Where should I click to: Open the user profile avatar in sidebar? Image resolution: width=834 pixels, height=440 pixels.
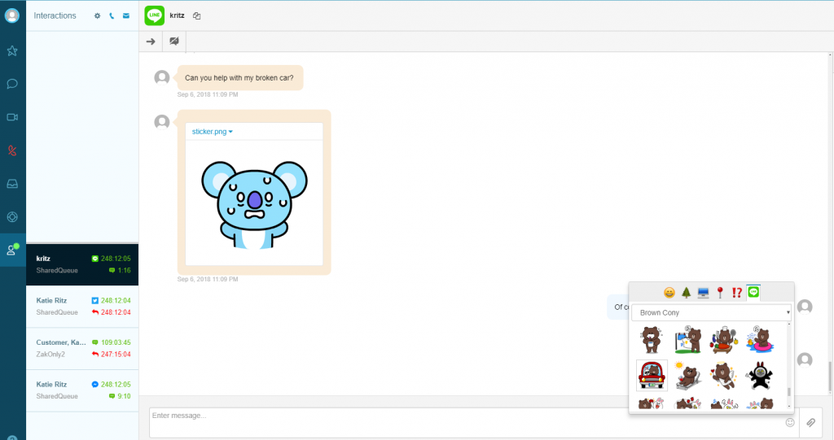pos(12,15)
